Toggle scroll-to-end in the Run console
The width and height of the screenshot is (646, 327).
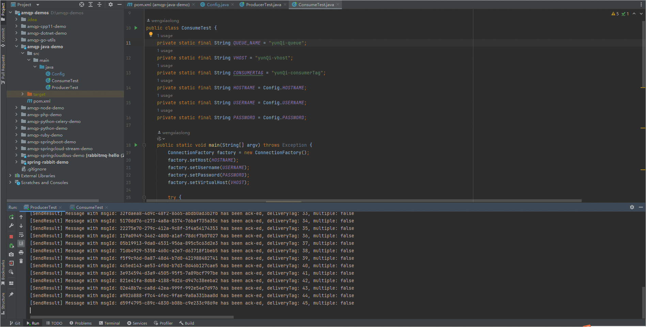[21, 243]
